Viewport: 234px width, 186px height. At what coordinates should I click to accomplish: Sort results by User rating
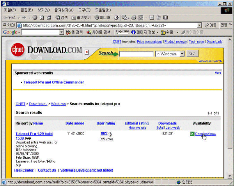(106, 123)
